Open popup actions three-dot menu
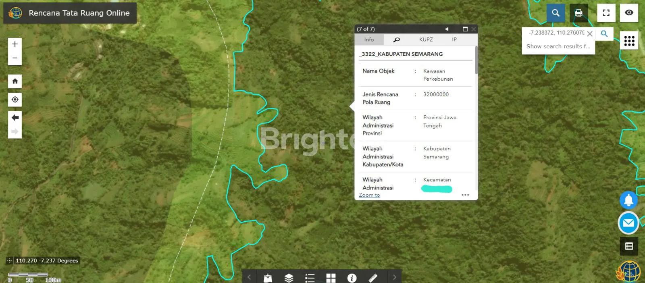 (x=465, y=195)
